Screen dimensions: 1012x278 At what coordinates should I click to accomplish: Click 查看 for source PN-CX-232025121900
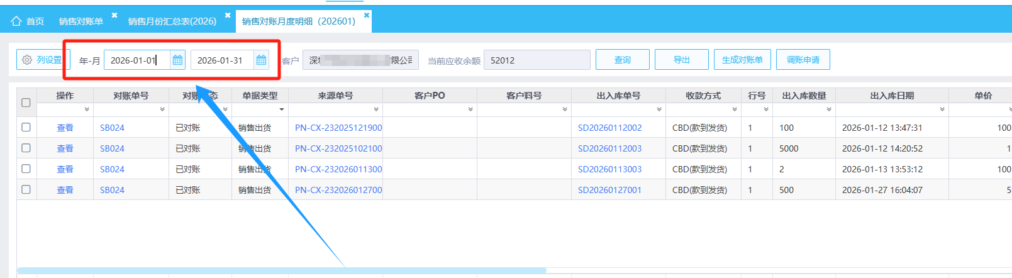click(65, 128)
